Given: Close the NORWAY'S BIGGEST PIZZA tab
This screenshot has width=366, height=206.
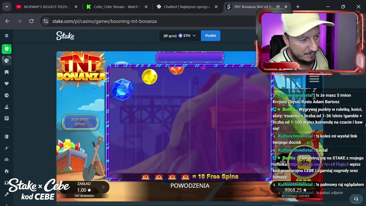Looking at the screenshot, I should [x=76, y=7].
